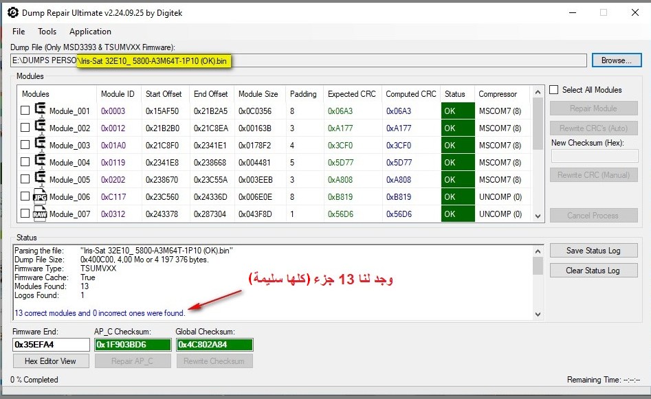This screenshot has width=651, height=399.
Task: Click the Module_004 compressed file icon
Action: (41, 161)
